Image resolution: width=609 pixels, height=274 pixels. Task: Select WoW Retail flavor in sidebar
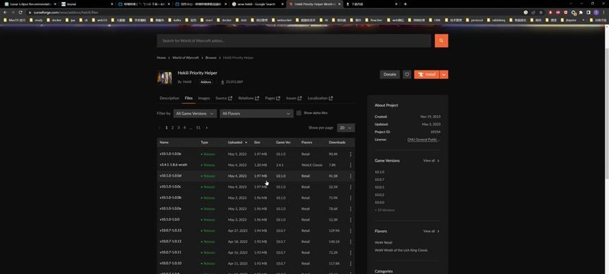coord(384,242)
